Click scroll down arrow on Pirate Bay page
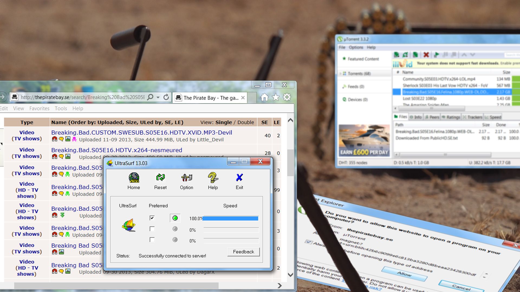Image resolution: width=520 pixels, height=292 pixels. tap(290, 275)
